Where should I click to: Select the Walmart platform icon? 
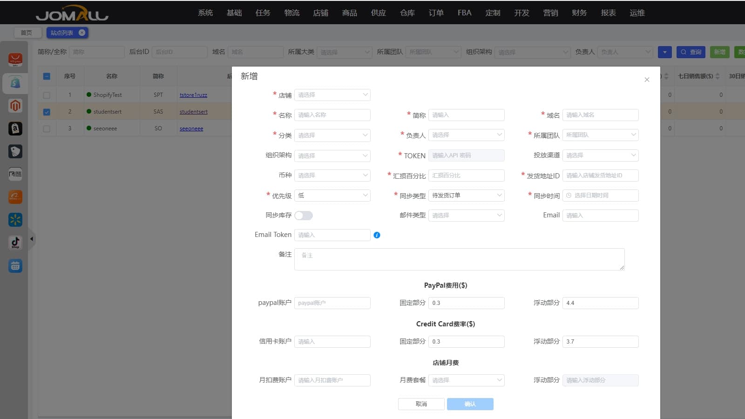[x=15, y=220]
